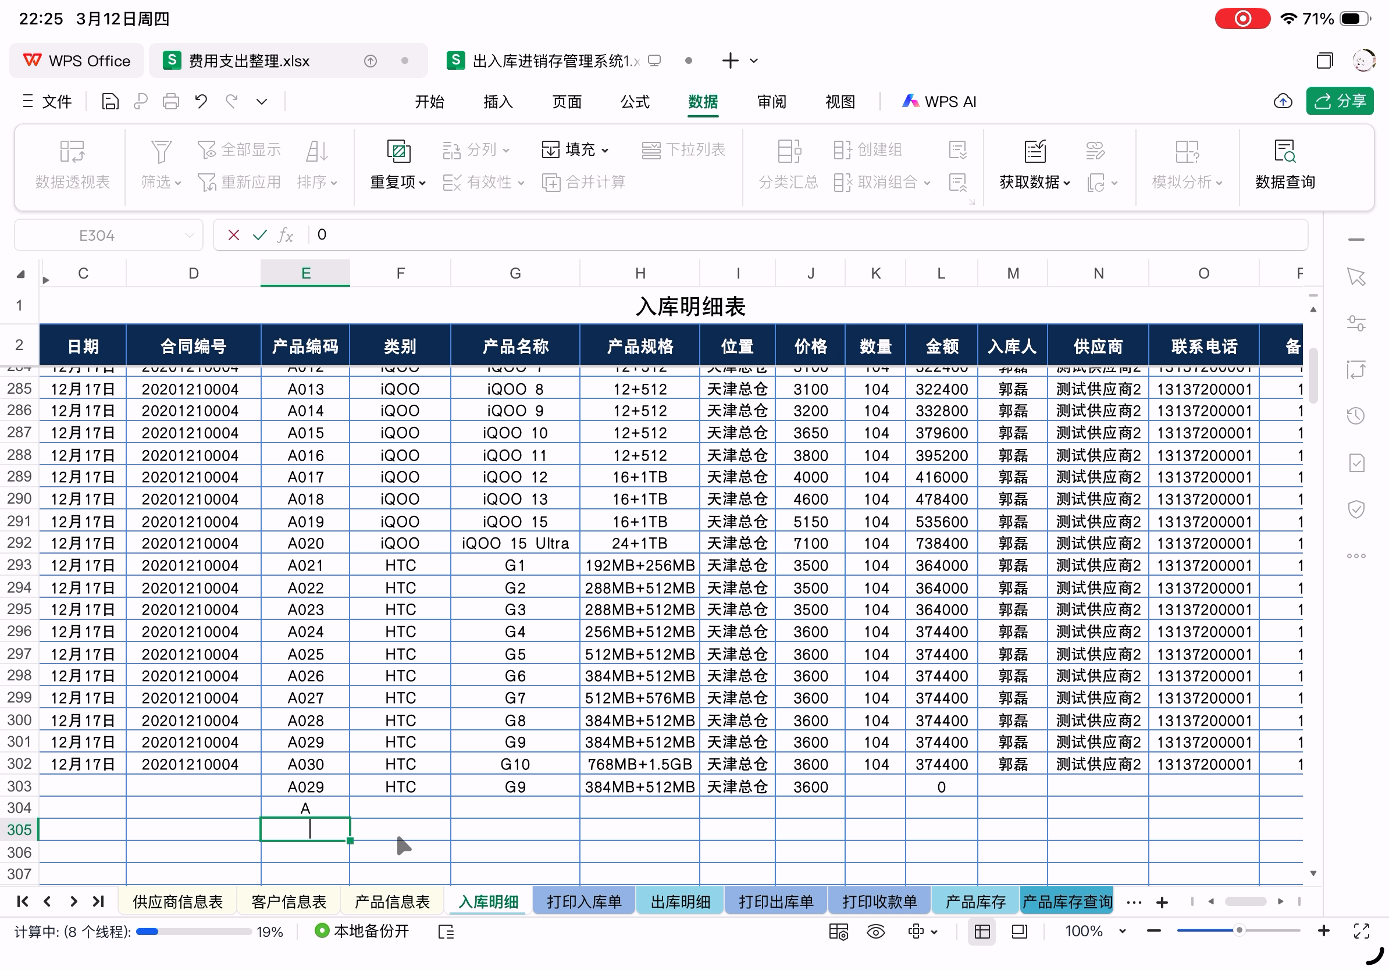
Task: Click the green 分享 share button
Action: point(1340,101)
